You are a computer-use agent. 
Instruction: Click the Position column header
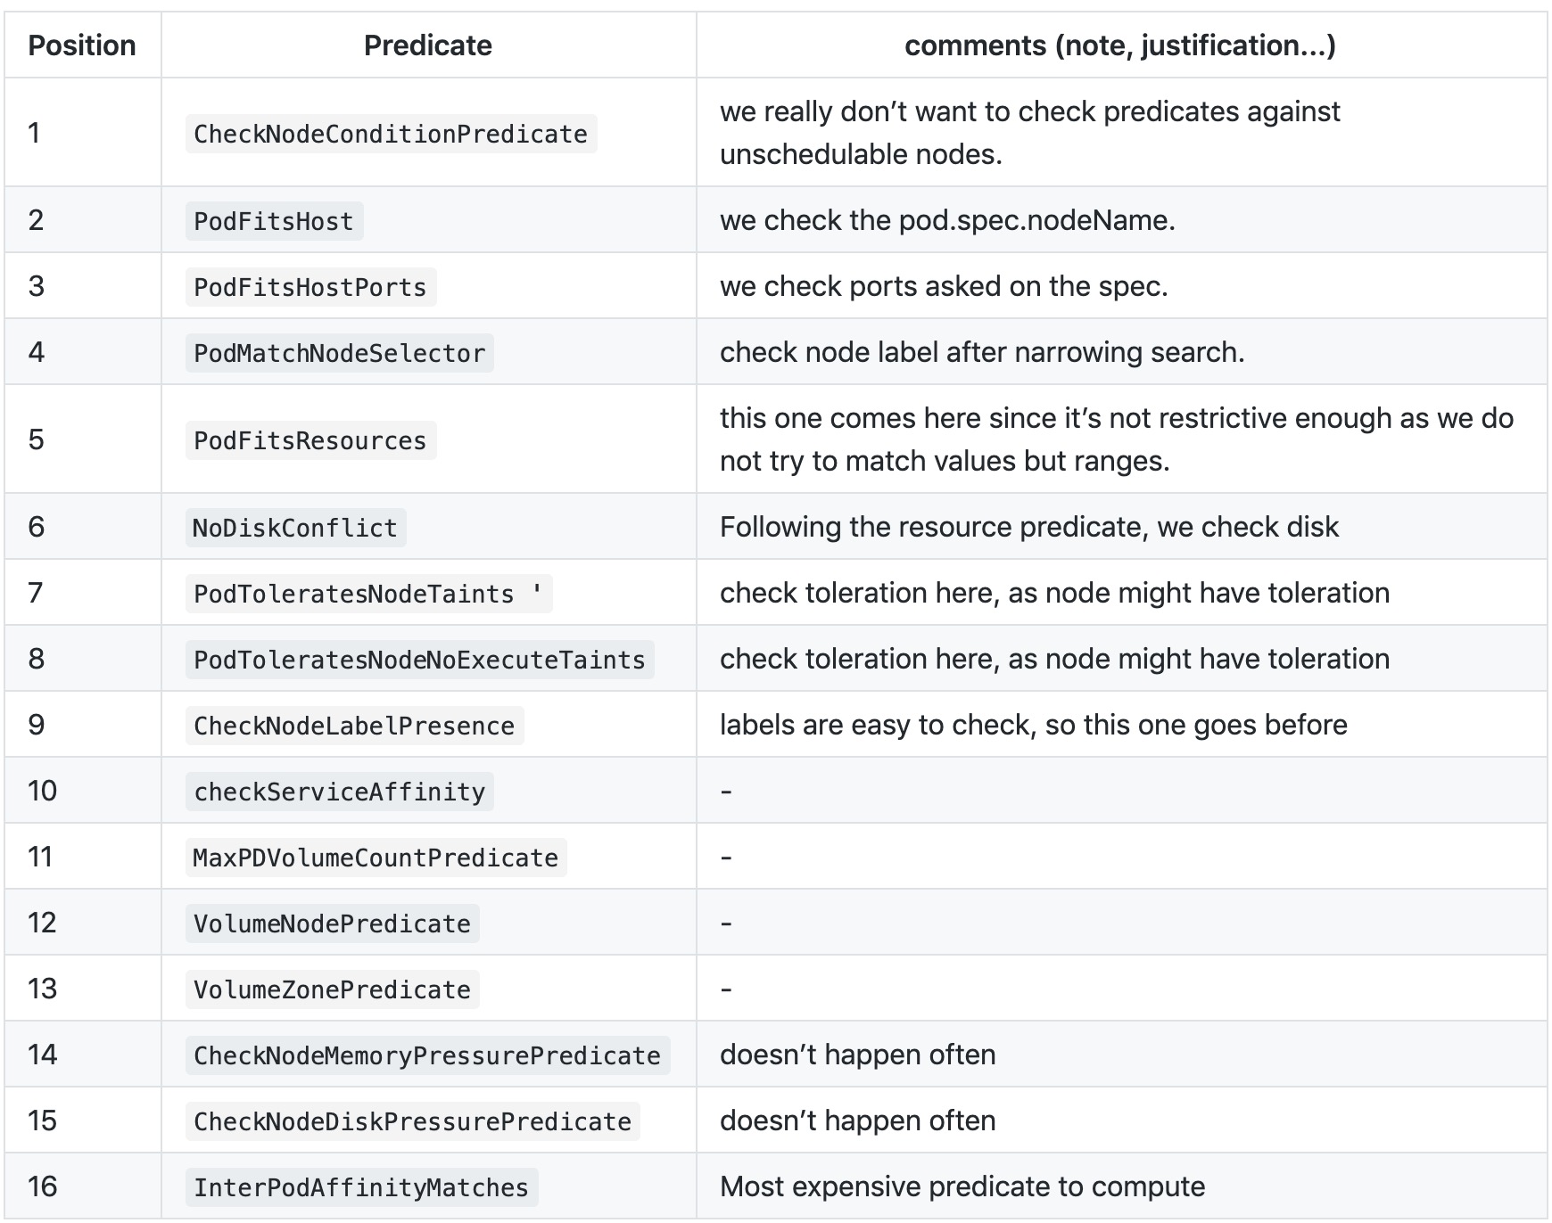tap(82, 45)
